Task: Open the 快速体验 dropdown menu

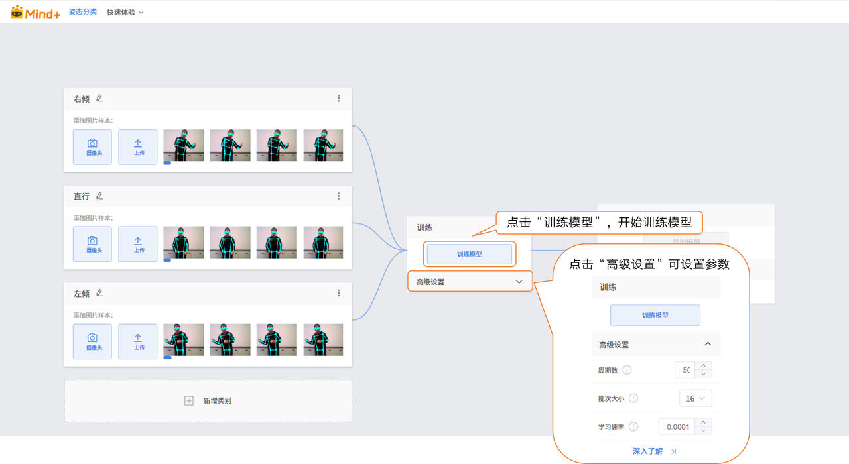Action: point(125,12)
